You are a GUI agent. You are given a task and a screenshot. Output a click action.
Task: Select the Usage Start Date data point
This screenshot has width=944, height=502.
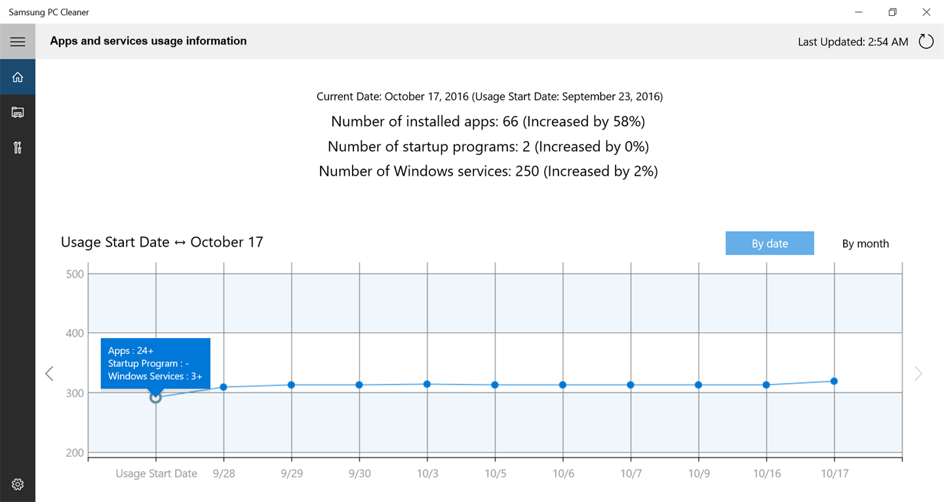point(155,397)
